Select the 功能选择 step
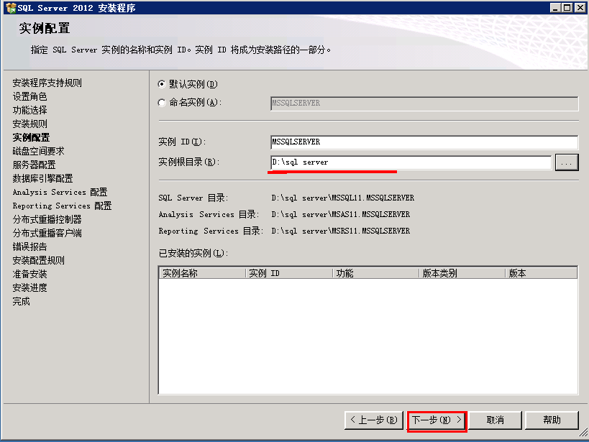 point(29,110)
